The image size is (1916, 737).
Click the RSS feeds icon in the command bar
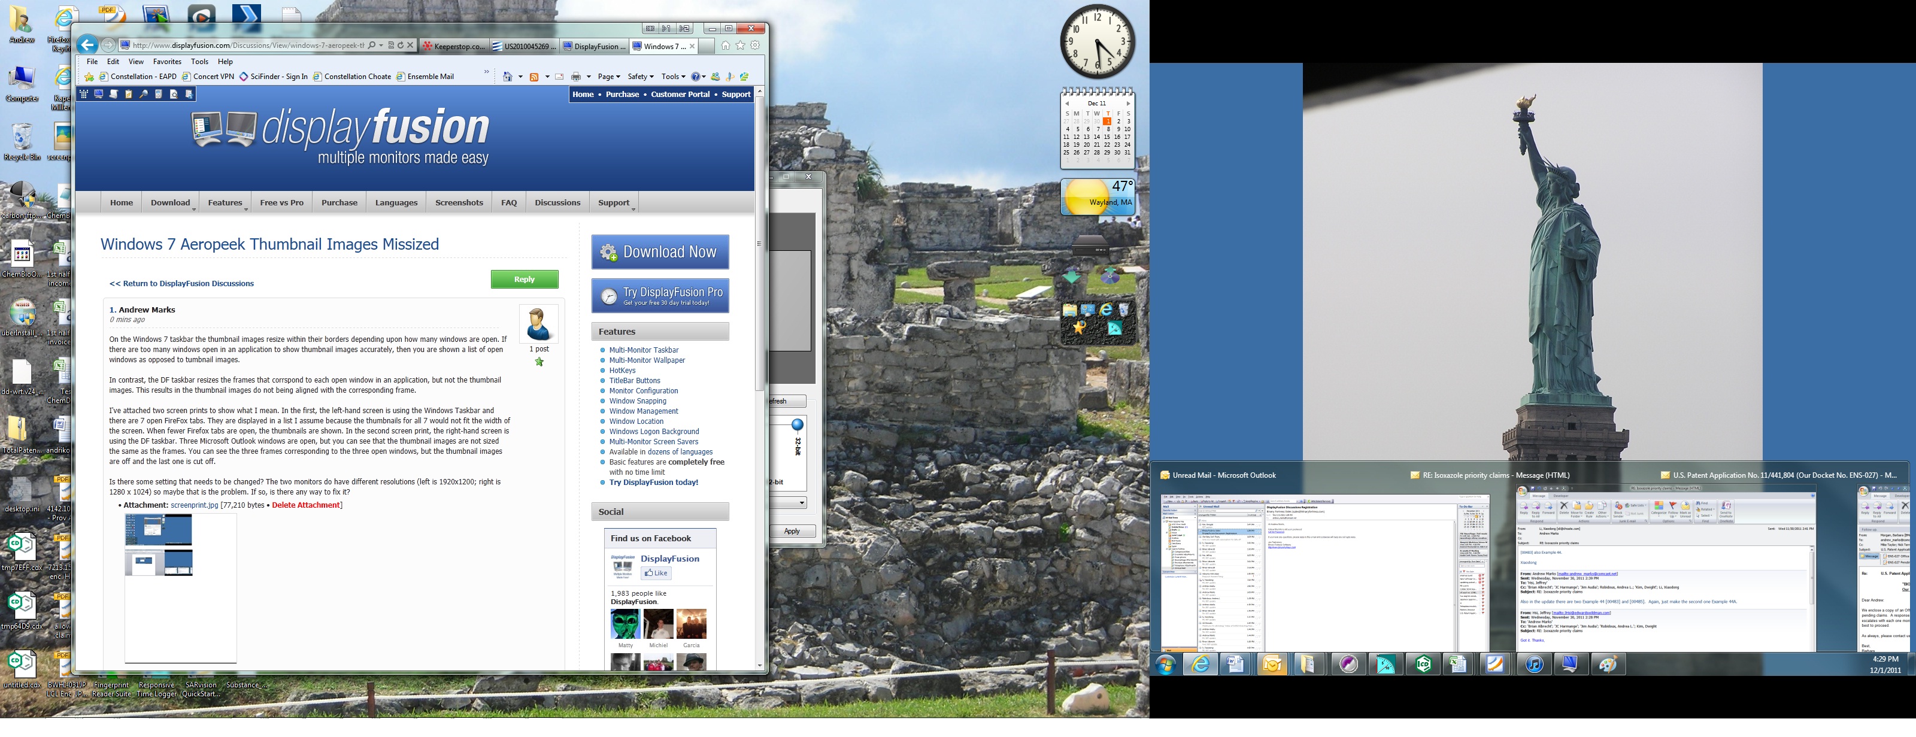(x=533, y=77)
